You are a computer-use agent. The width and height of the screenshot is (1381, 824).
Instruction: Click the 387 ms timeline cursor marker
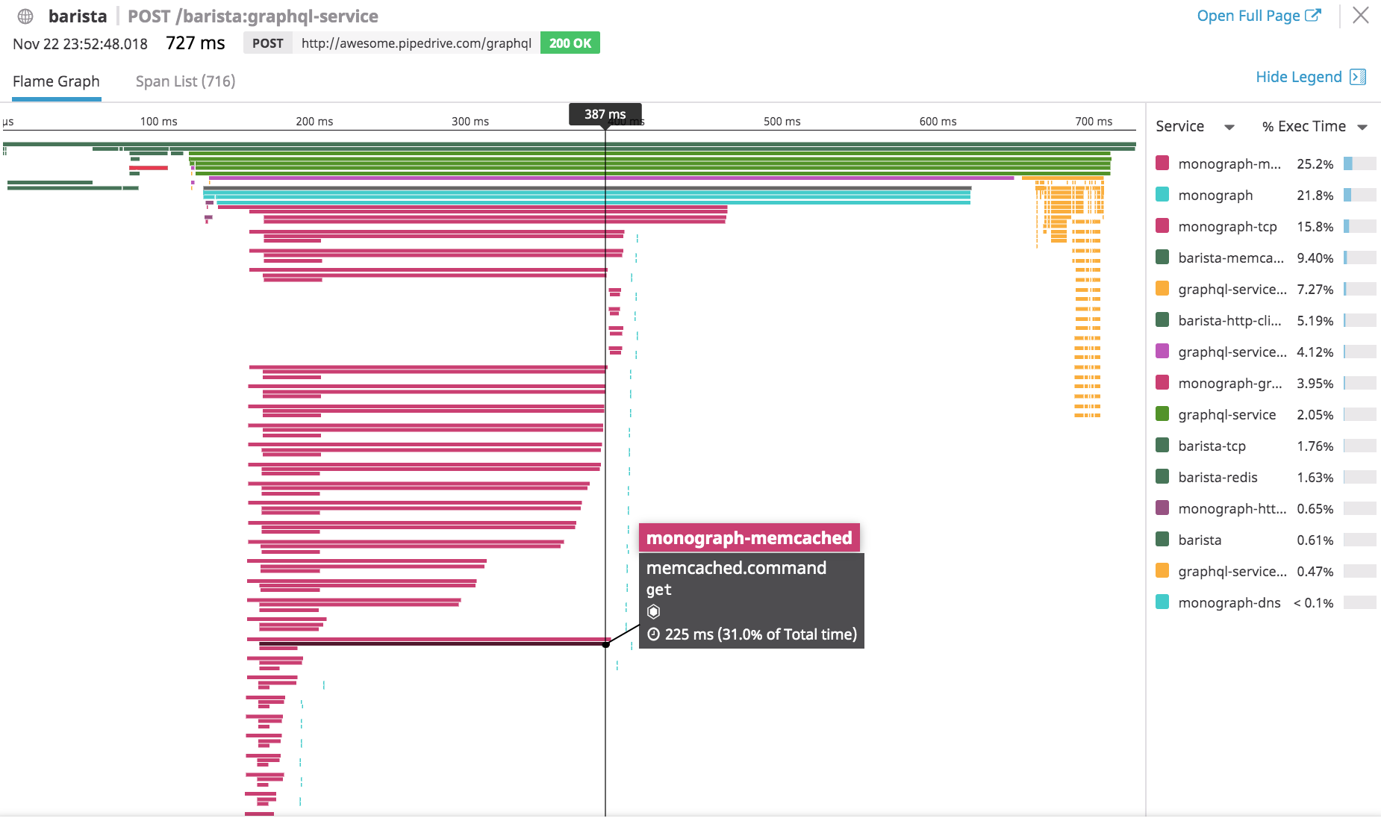pos(605,114)
